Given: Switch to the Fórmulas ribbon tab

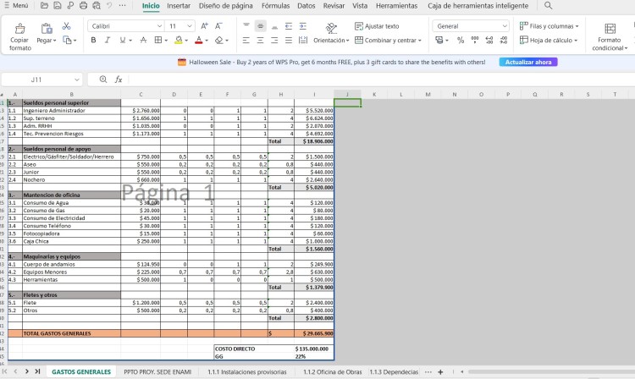Looking at the screenshot, I should pos(275,6).
